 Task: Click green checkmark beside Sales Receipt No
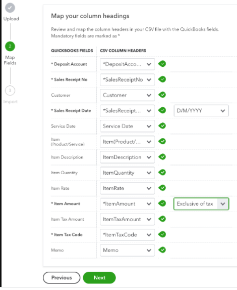162,79
